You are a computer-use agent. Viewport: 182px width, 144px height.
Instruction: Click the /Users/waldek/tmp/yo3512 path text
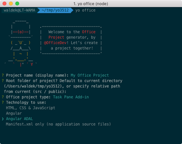point(34,86)
